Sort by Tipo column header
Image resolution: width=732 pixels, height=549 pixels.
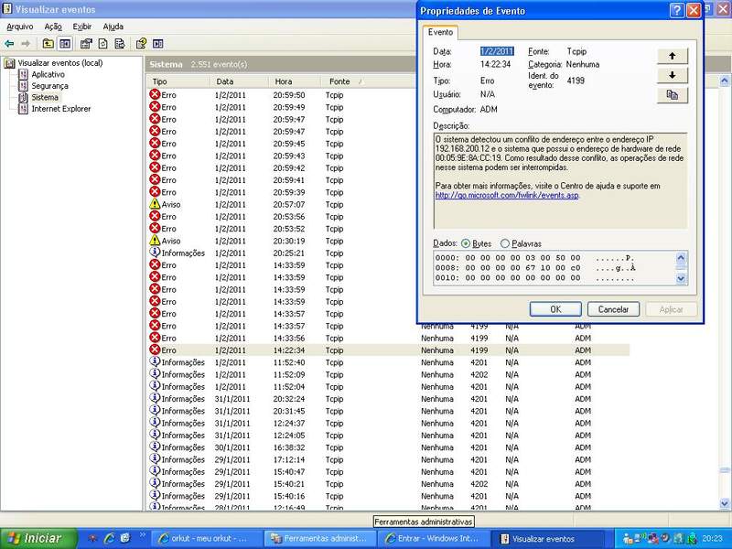(x=179, y=81)
